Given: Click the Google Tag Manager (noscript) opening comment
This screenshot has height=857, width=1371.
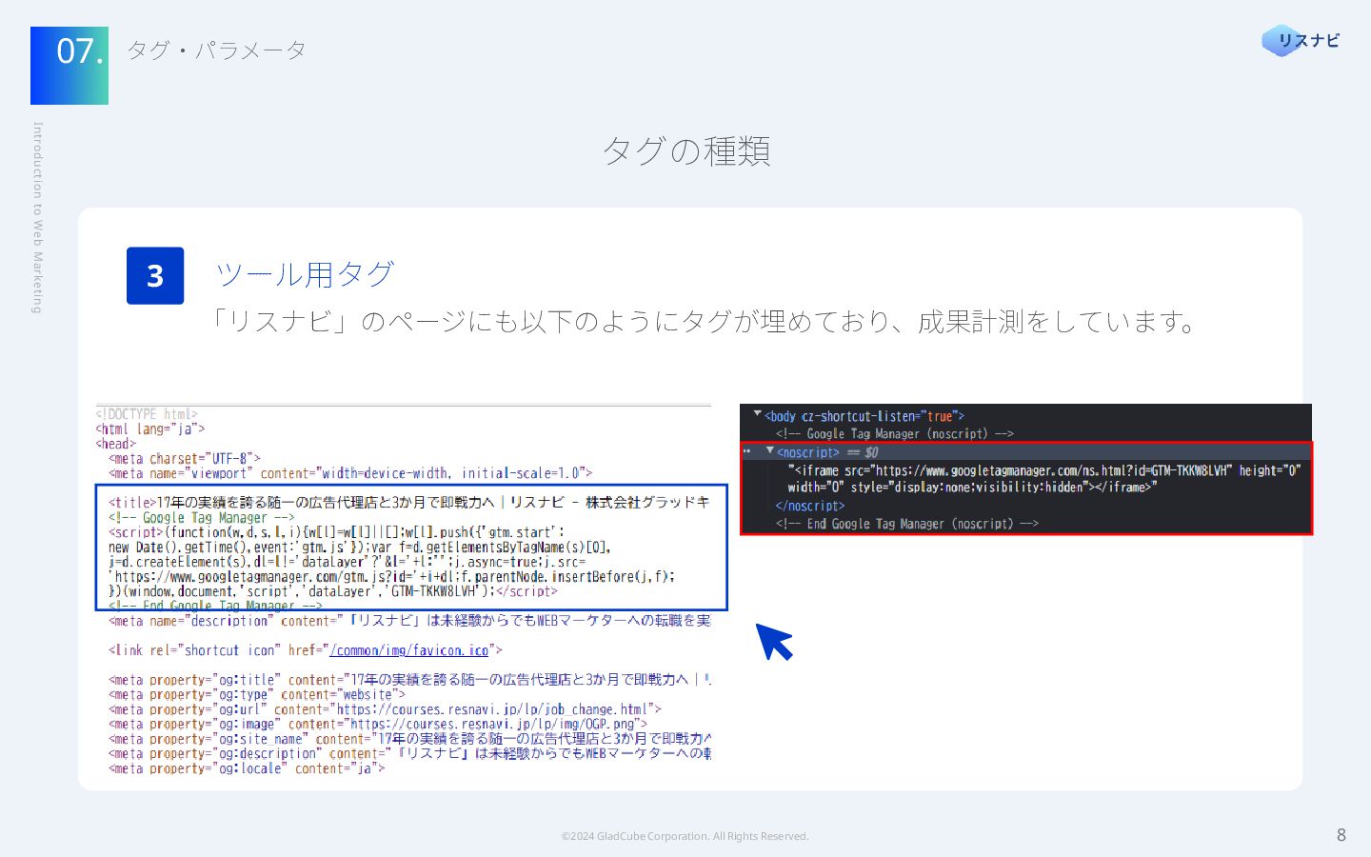Looking at the screenshot, I should [x=895, y=433].
